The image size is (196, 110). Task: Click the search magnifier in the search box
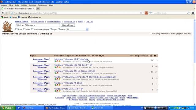coord(188,13)
